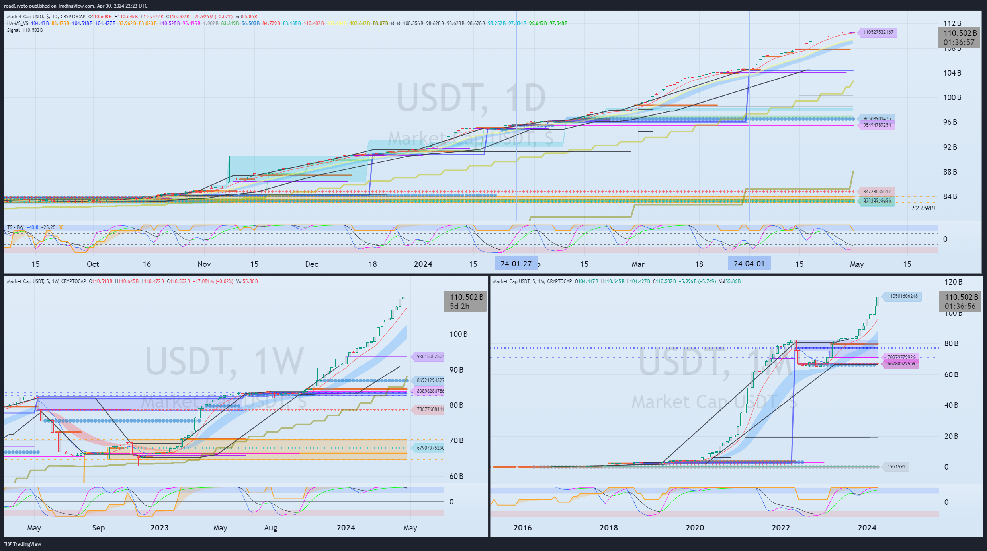
Task: Click the 2018 label on the monthly time axis
Action: click(x=609, y=528)
